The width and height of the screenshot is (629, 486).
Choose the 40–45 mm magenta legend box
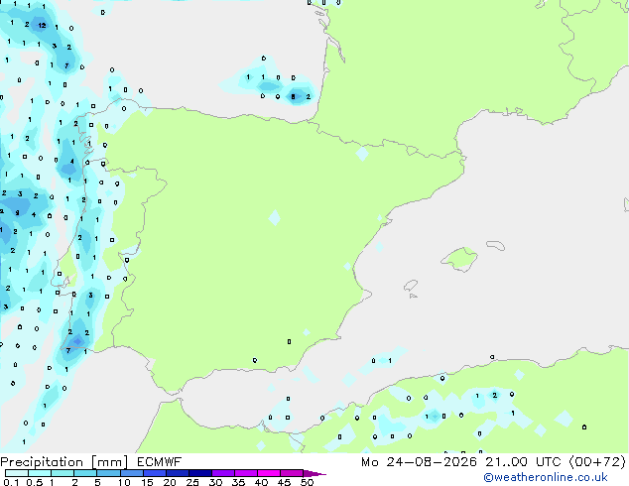269,473
